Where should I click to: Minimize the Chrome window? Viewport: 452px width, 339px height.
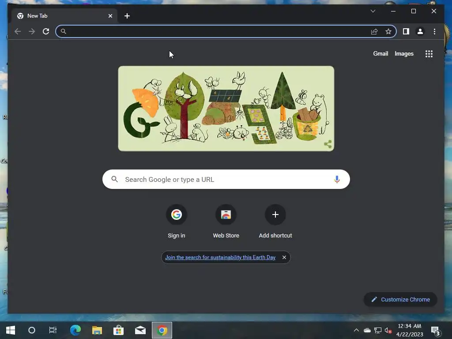[393, 11]
